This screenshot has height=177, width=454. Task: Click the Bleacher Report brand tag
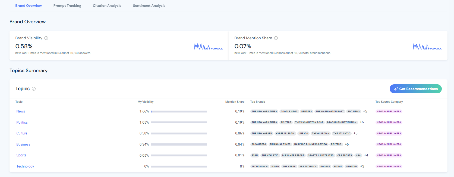click(x=293, y=155)
